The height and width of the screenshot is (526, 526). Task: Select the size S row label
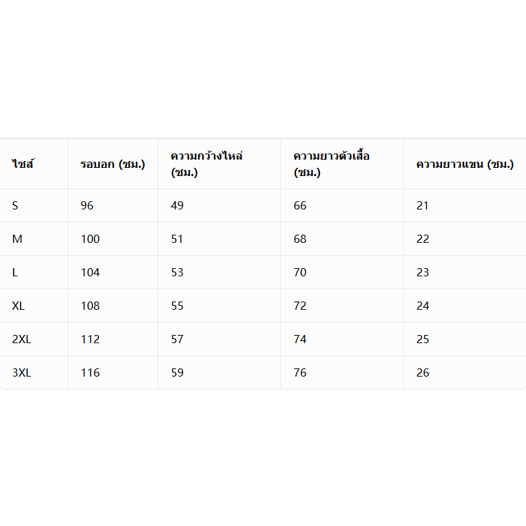pyautogui.click(x=15, y=205)
